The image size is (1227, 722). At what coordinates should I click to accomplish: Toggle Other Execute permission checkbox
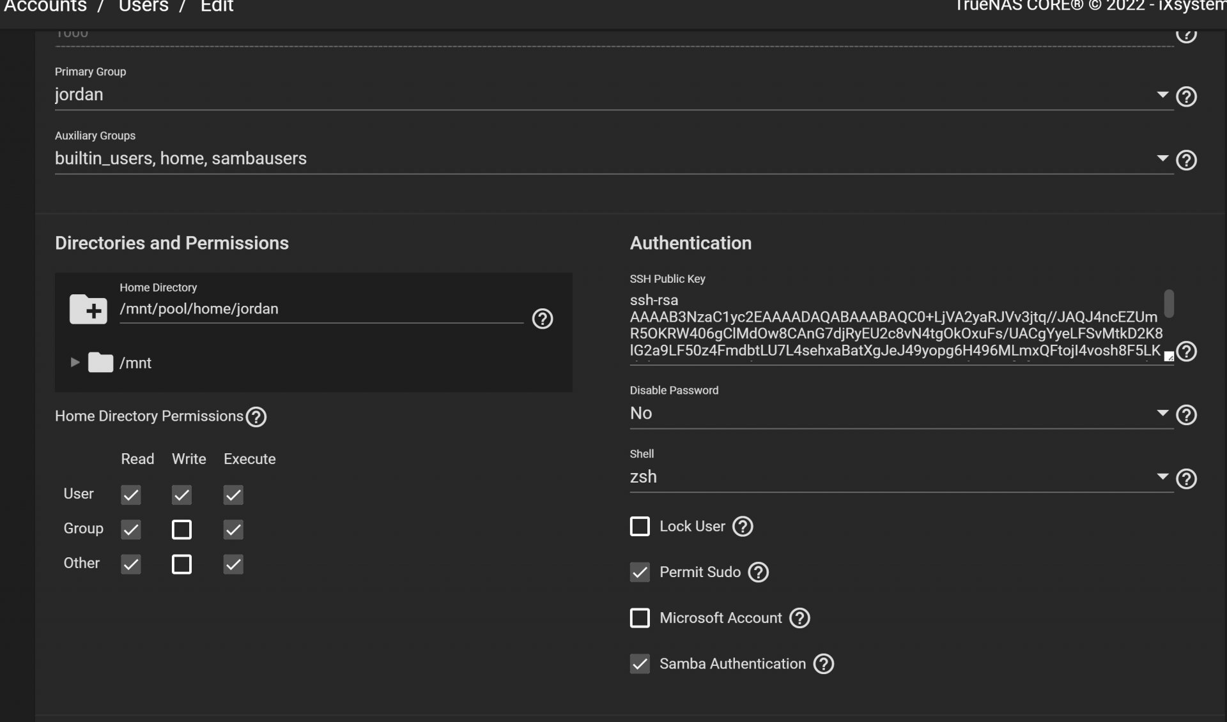click(x=233, y=564)
